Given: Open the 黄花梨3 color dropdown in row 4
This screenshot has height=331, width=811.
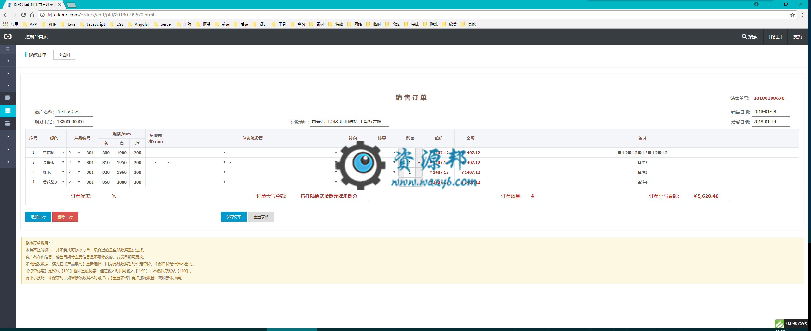Looking at the screenshot, I should click(54, 182).
